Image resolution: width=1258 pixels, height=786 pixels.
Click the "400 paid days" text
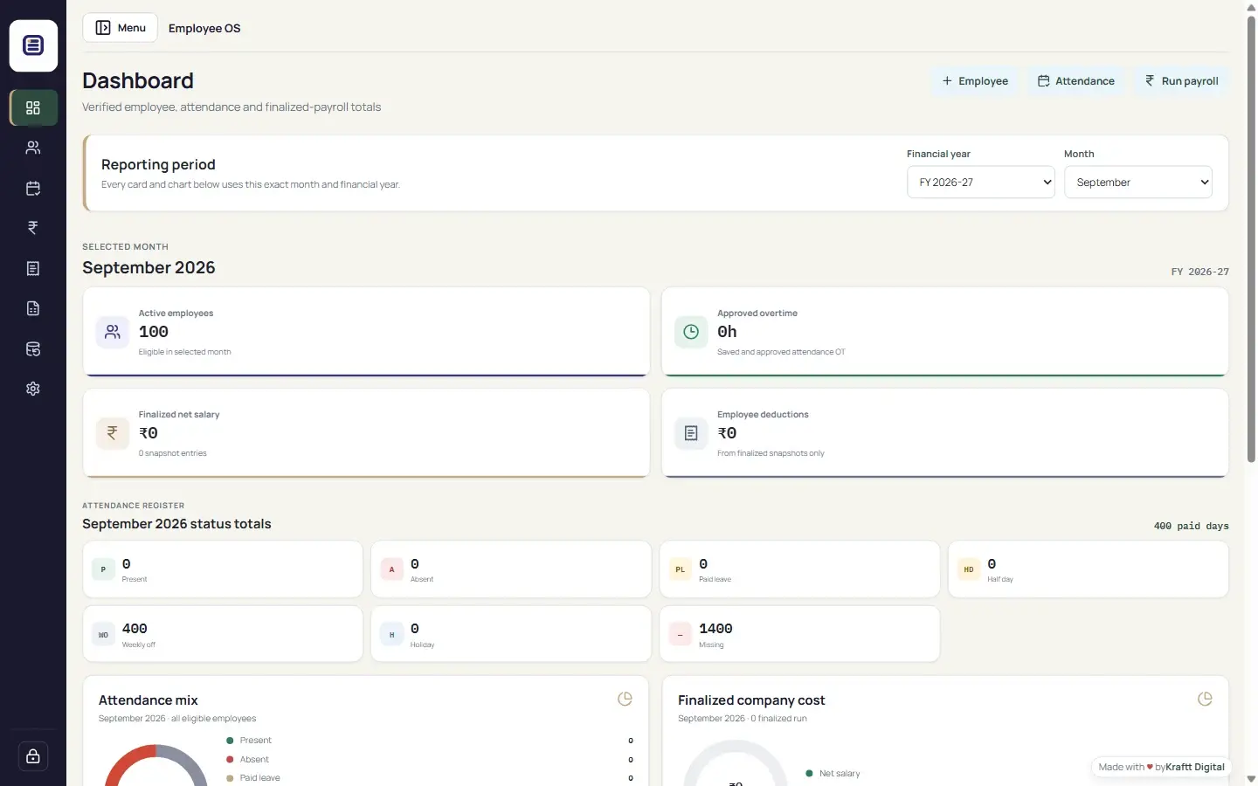tap(1191, 526)
